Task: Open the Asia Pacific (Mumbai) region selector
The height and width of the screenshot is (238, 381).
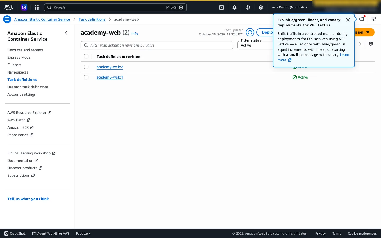Action: pos(290,7)
